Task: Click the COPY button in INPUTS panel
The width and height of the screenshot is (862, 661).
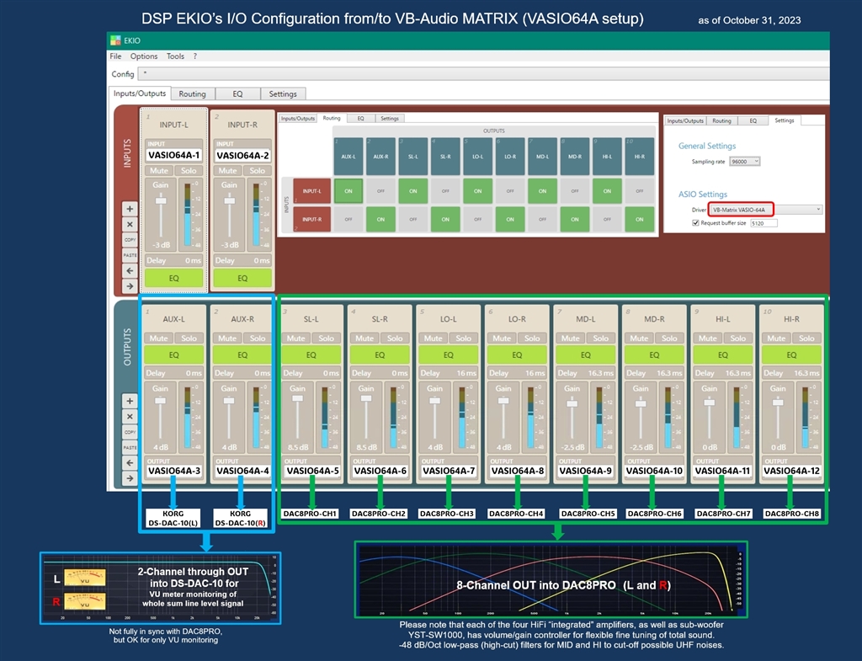Action: [x=130, y=240]
